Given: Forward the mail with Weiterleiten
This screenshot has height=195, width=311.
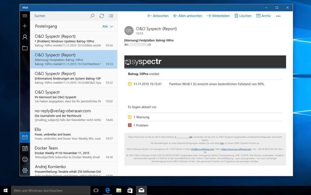Looking at the screenshot, I should pos(218,16).
